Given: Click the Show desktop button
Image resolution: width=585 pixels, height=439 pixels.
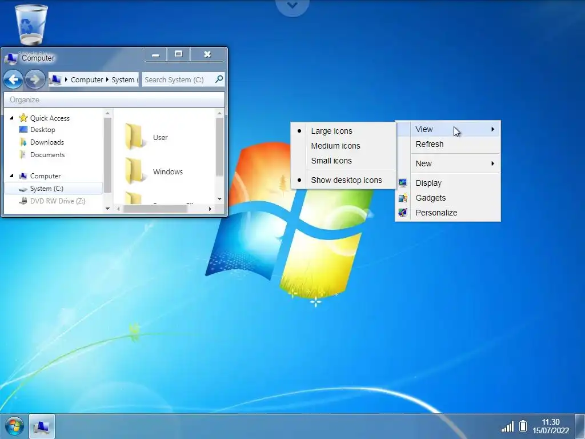Looking at the screenshot, I should click(580, 426).
